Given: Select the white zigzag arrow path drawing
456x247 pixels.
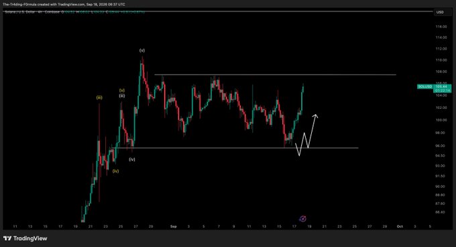Looking at the screenshot, I should [x=306, y=135].
